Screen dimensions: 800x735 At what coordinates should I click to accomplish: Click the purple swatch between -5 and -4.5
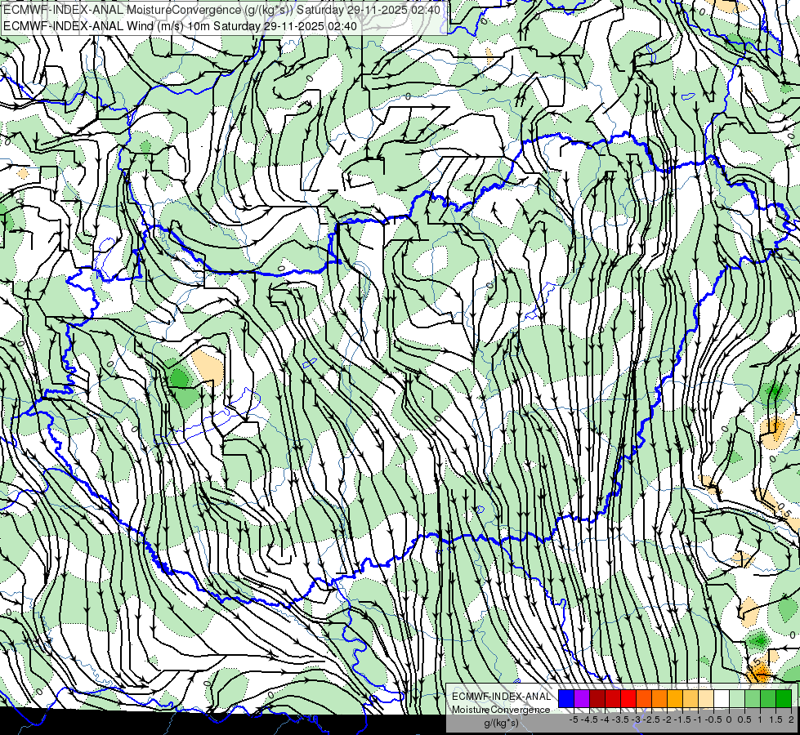tap(582, 699)
